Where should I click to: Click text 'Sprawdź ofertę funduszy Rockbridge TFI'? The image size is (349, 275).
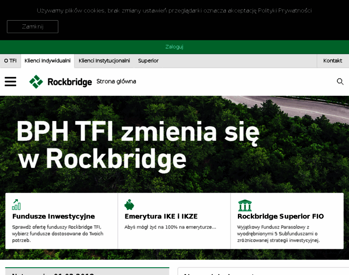coord(57,227)
